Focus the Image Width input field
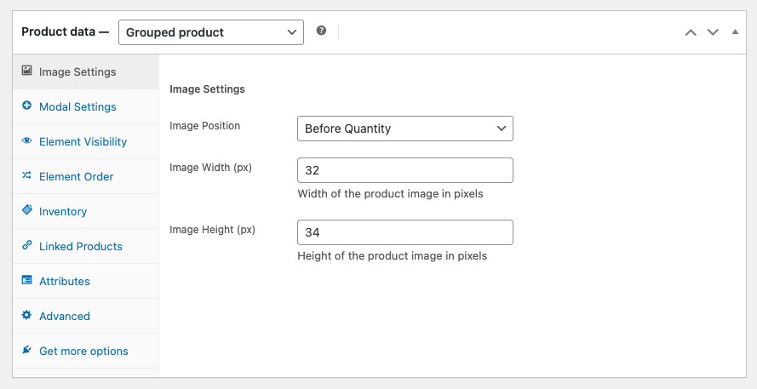This screenshot has height=389, width=757. [404, 170]
